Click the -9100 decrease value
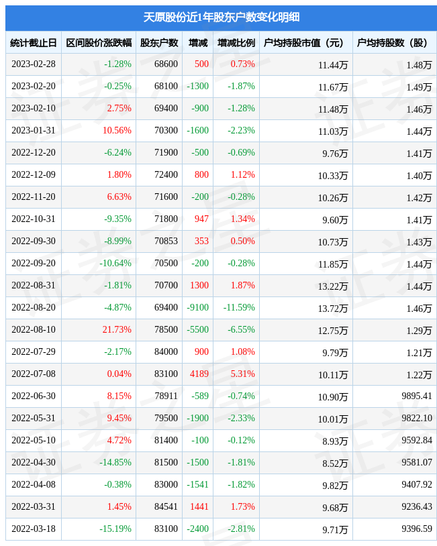This screenshot has height=546, width=437. coord(197,307)
